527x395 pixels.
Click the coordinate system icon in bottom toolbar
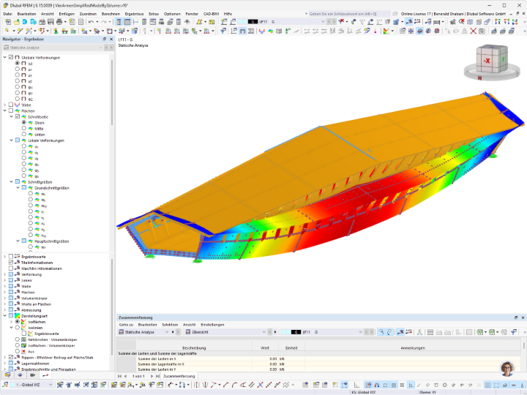[6, 385]
